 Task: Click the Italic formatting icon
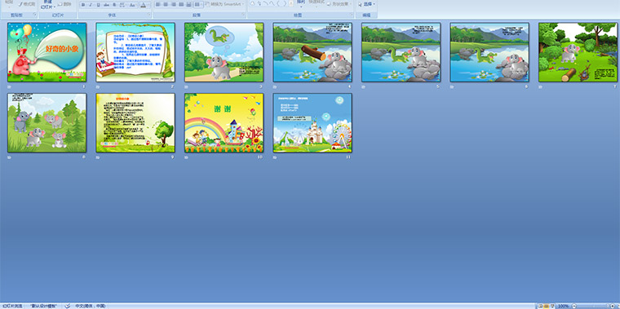(91, 5)
